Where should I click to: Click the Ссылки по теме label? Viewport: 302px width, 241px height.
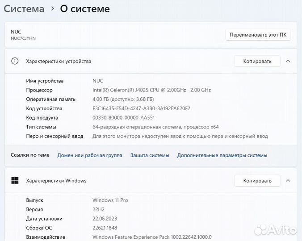30,155
